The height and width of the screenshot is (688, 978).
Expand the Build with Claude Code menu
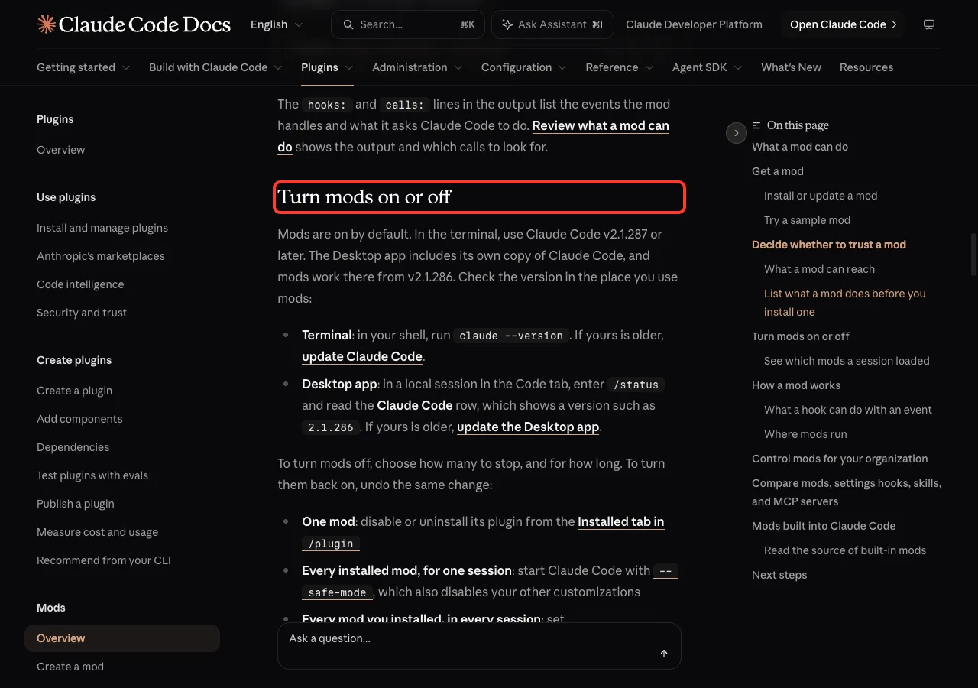click(x=215, y=67)
